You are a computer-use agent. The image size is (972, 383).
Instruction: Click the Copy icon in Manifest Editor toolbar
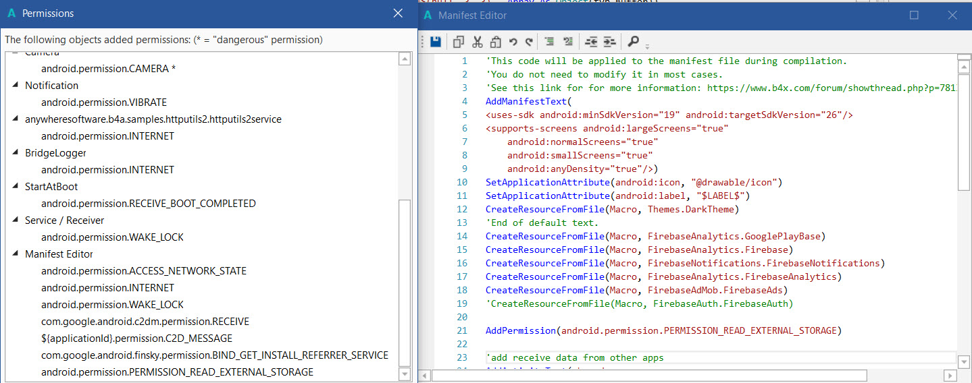(x=459, y=42)
